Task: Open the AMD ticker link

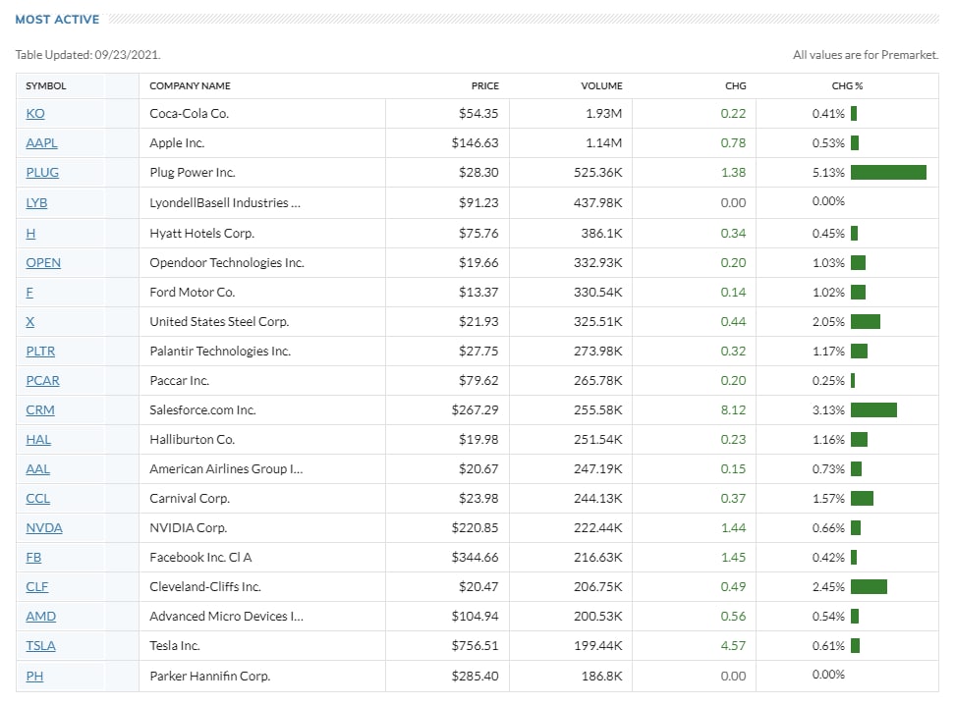Action: pos(41,616)
